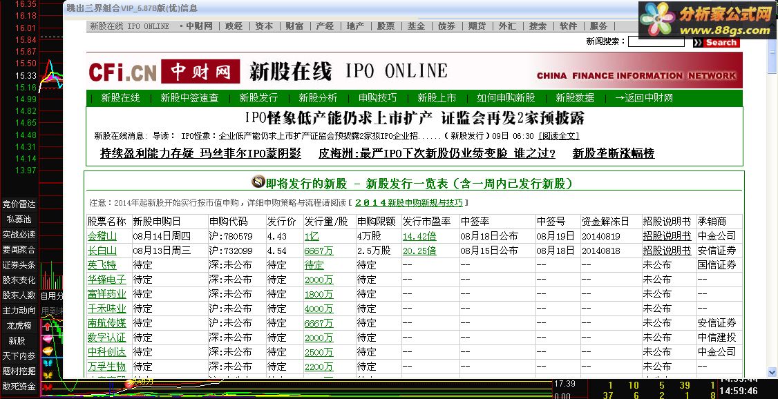Open the 2014新股申购新规与技巧 link
778x399 pixels.
click(409, 203)
